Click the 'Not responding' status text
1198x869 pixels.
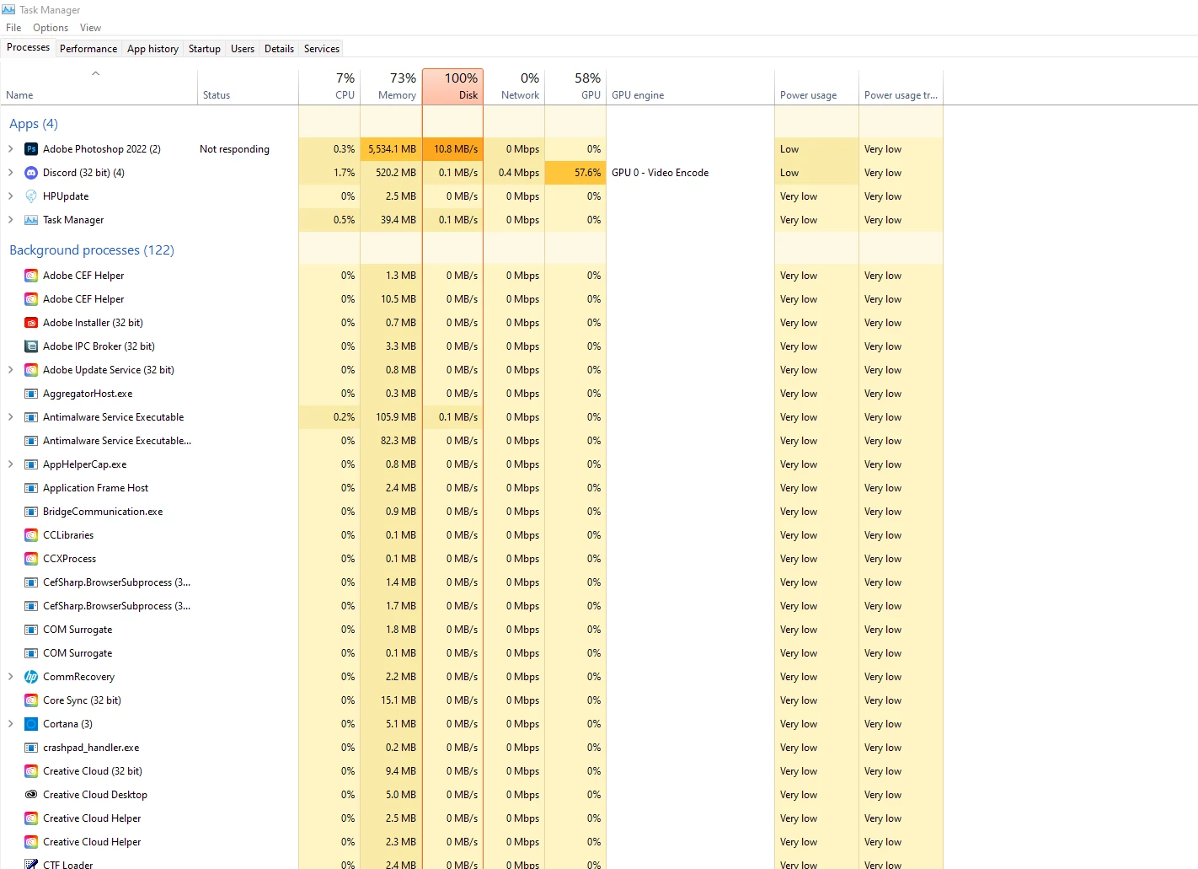[x=234, y=149]
